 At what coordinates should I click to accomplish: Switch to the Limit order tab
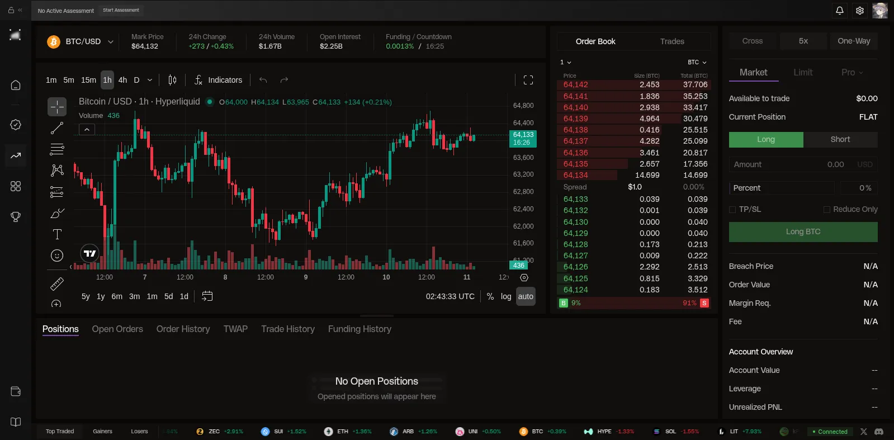click(803, 73)
